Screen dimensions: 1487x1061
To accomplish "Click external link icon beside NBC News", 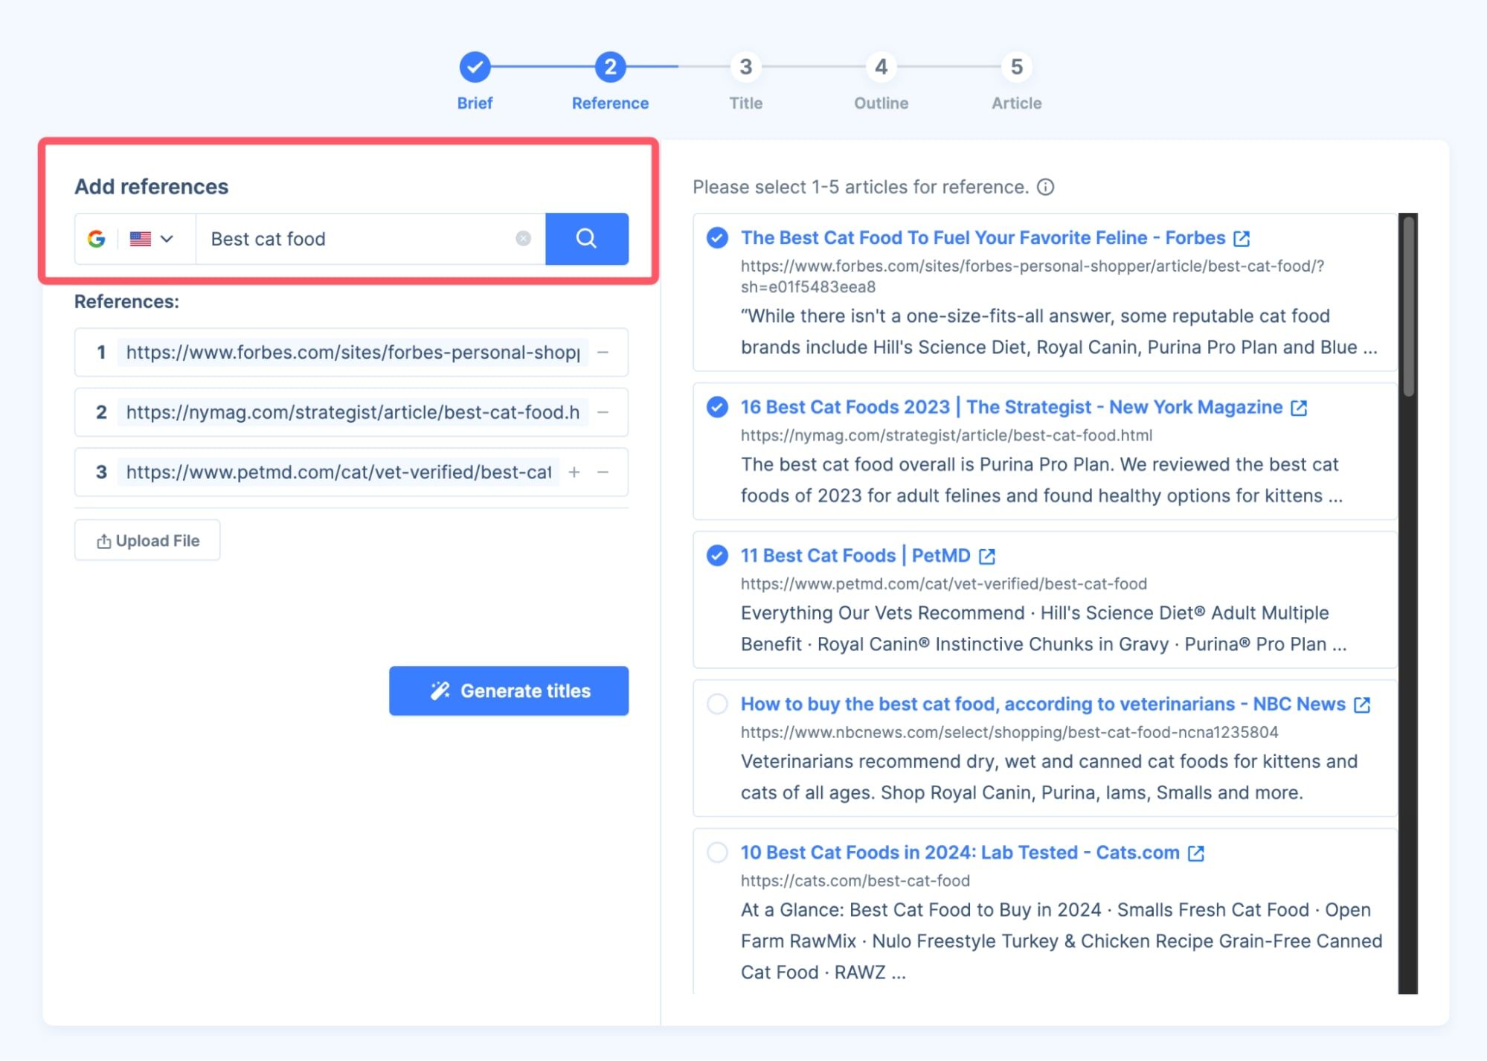I will (1362, 705).
